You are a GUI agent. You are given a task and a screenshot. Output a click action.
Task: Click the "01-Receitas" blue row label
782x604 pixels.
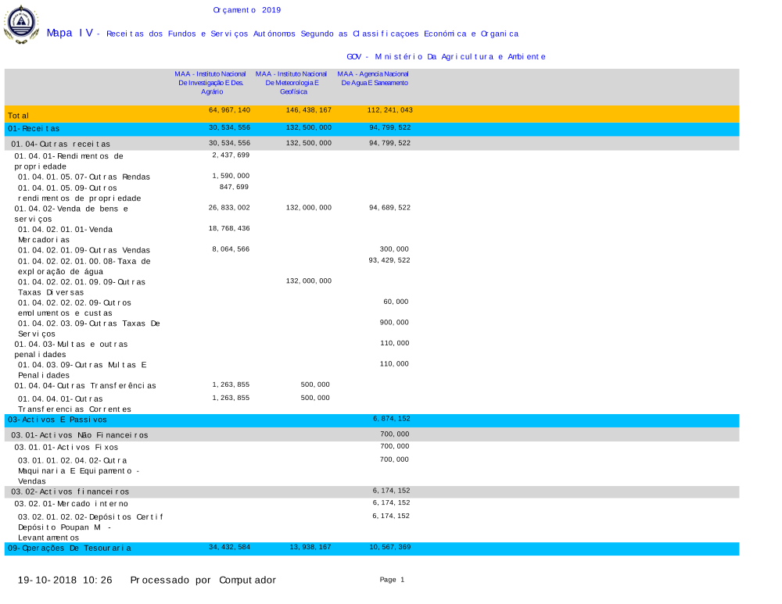pos(34,128)
